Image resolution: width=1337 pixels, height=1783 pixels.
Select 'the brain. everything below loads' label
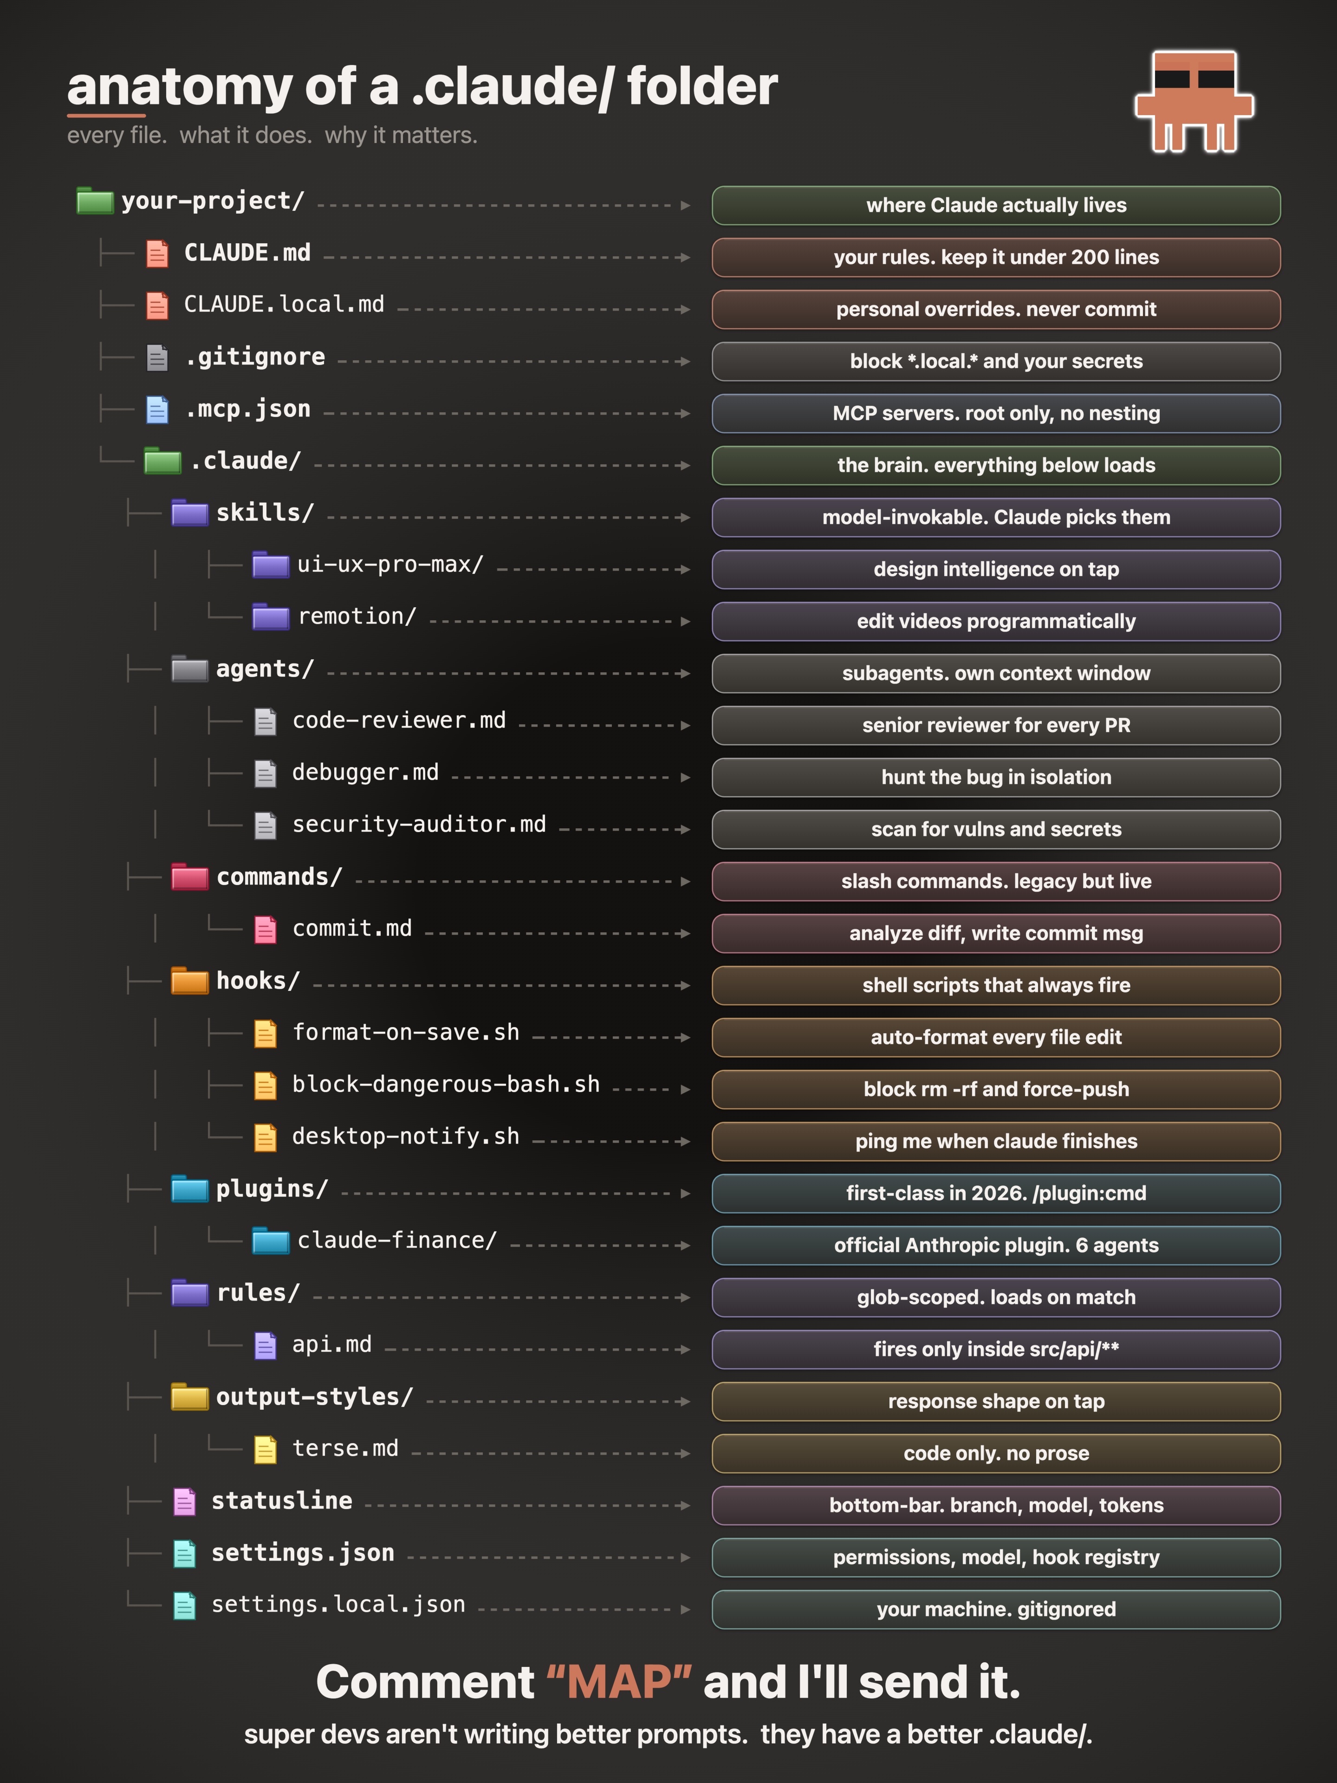[x=996, y=465]
